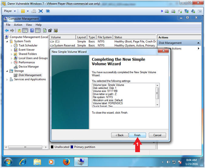Expand the Local Users and Groups node
Screen dimensions: 205x168
click(x=12, y=58)
